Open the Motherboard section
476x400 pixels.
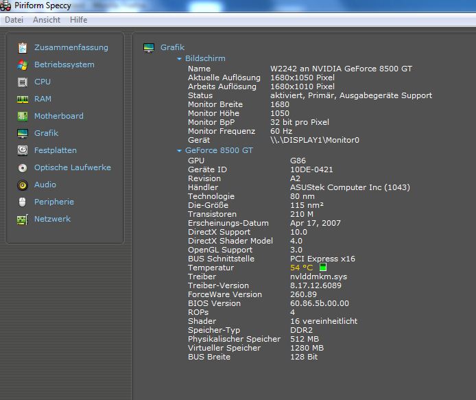click(59, 116)
